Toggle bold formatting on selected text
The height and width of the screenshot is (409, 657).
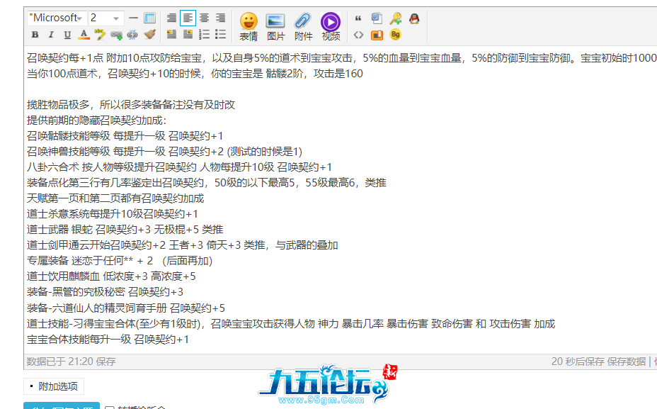coord(34,34)
